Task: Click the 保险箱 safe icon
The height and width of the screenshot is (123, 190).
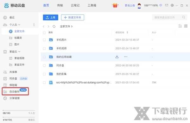Action: coord(5,85)
